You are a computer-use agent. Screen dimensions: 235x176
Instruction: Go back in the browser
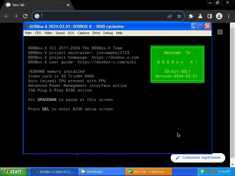pyautogui.click(x=6, y=16)
